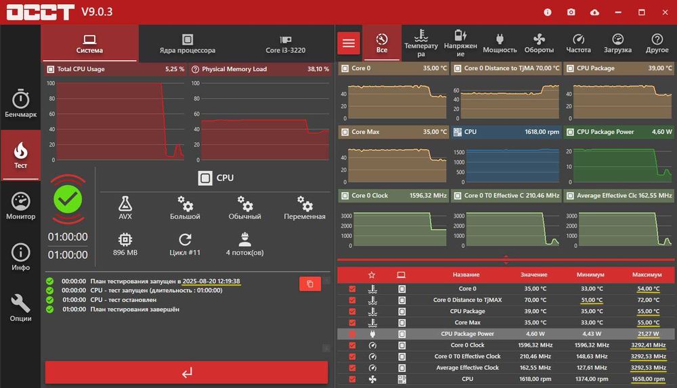
Task: Click the Physical Memory Load graph header
Action: 261,69
